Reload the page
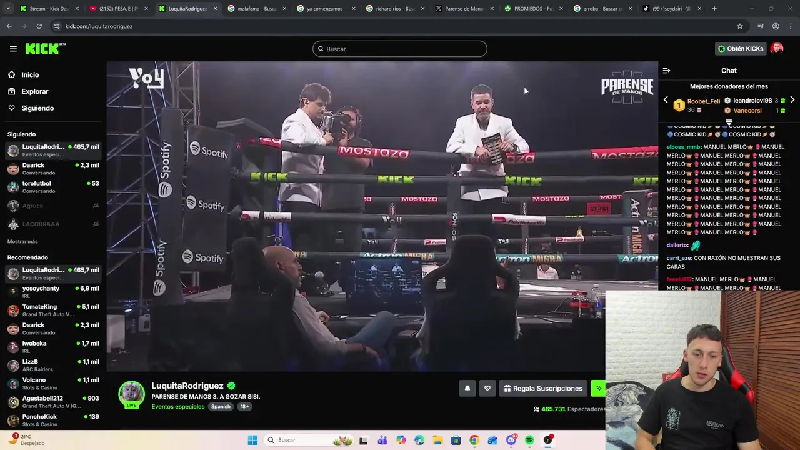Image resolution: width=800 pixels, height=450 pixels. click(39, 26)
